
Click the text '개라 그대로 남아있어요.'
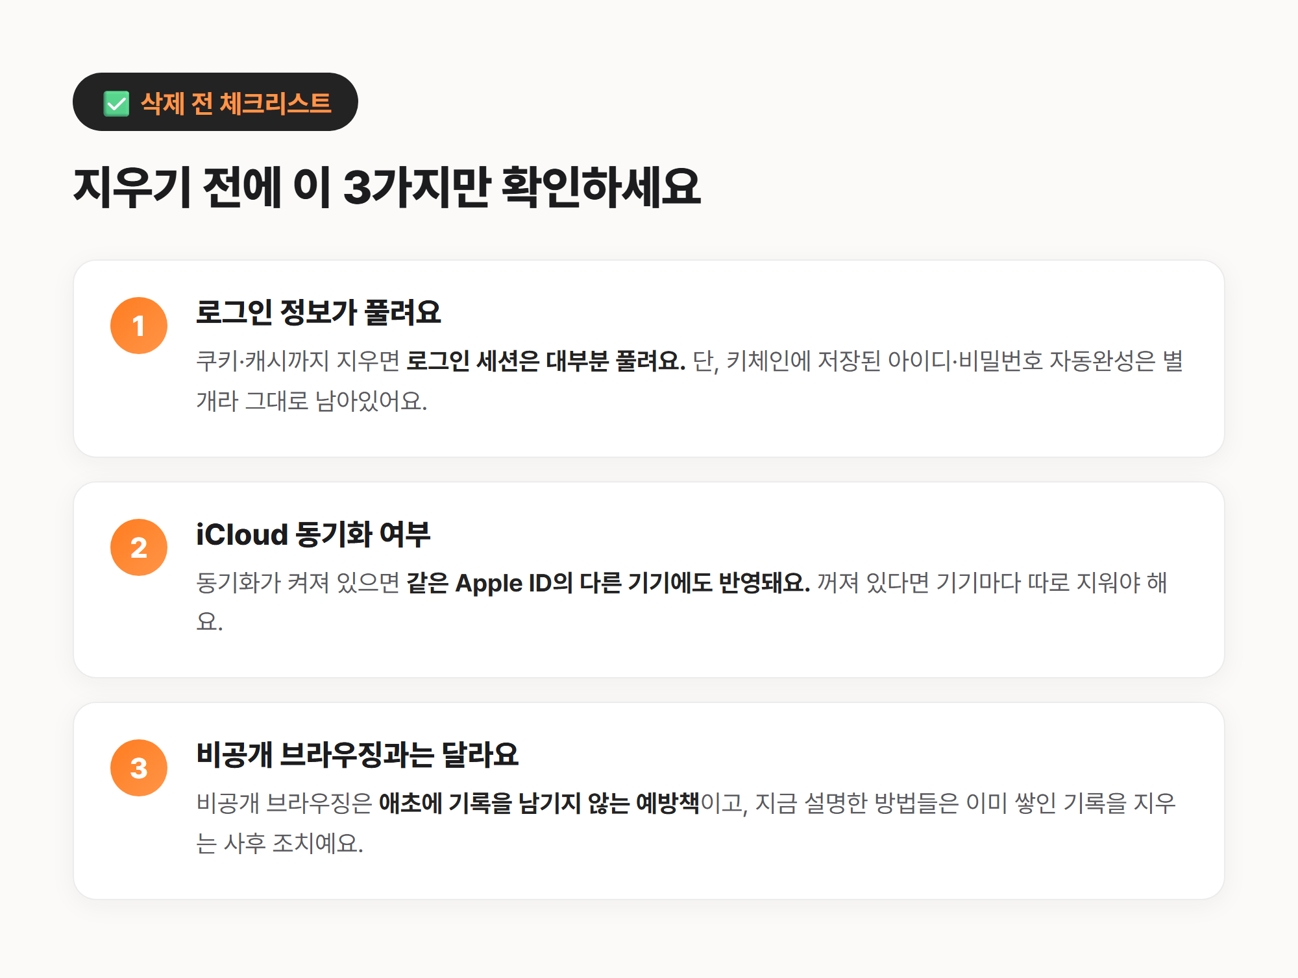pyautogui.click(x=312, y=401)
